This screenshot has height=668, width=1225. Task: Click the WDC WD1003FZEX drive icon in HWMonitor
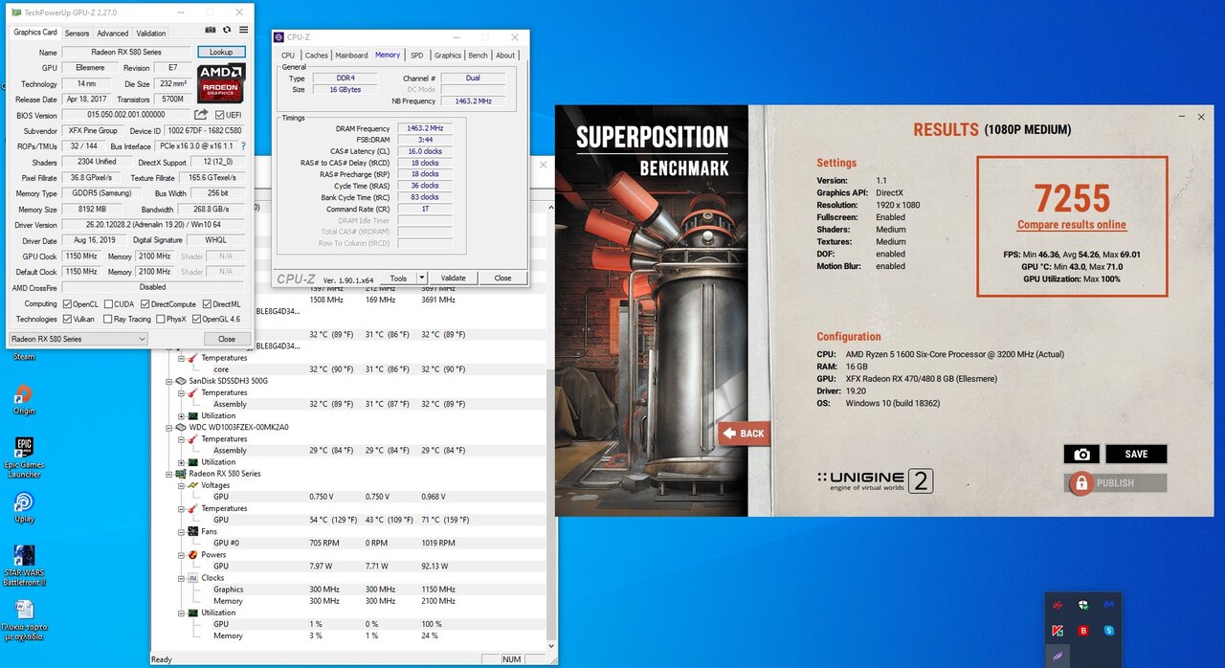(x=182, y=427)
